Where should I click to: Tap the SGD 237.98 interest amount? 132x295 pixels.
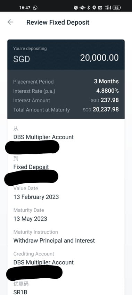[x=105, y=100]
